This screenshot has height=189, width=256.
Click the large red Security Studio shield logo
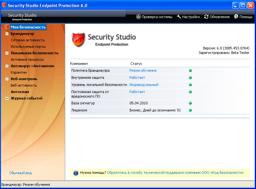pos(78,39)
